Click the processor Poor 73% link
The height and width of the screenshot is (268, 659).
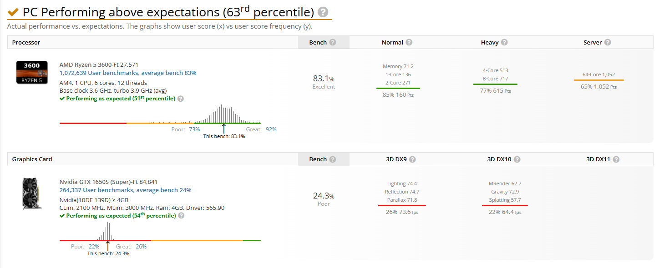point(194,129)
